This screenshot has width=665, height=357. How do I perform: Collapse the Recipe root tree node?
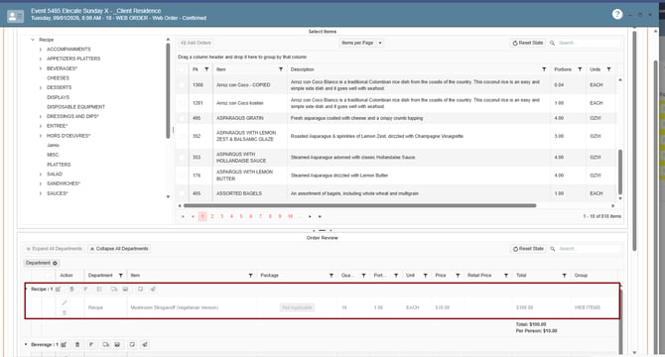click(33, 40)
